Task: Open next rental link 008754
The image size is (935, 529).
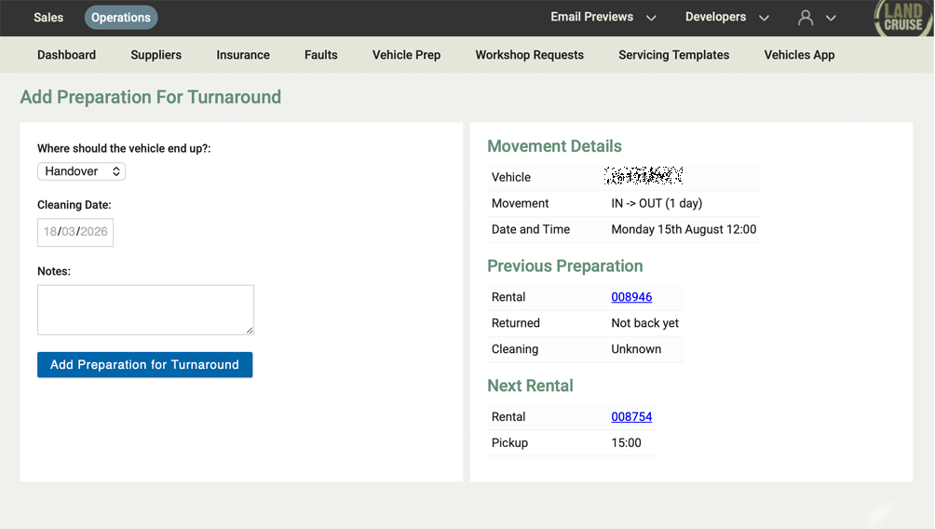Action: click(631, 417)
